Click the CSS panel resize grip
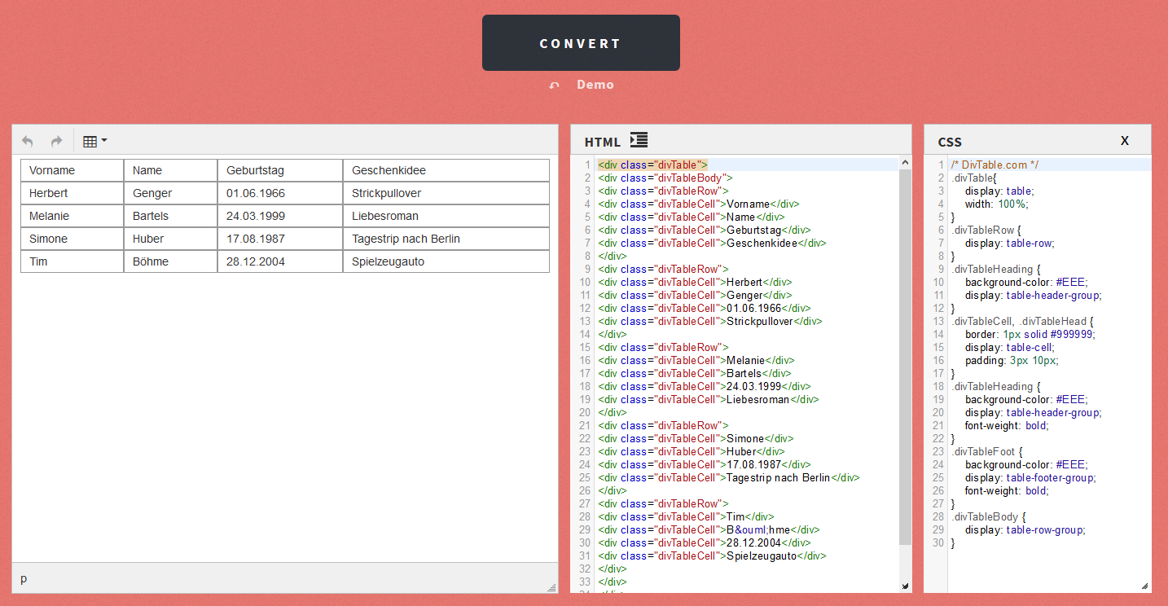The height and width of the screenshot is (606, 1168). 1144,586
